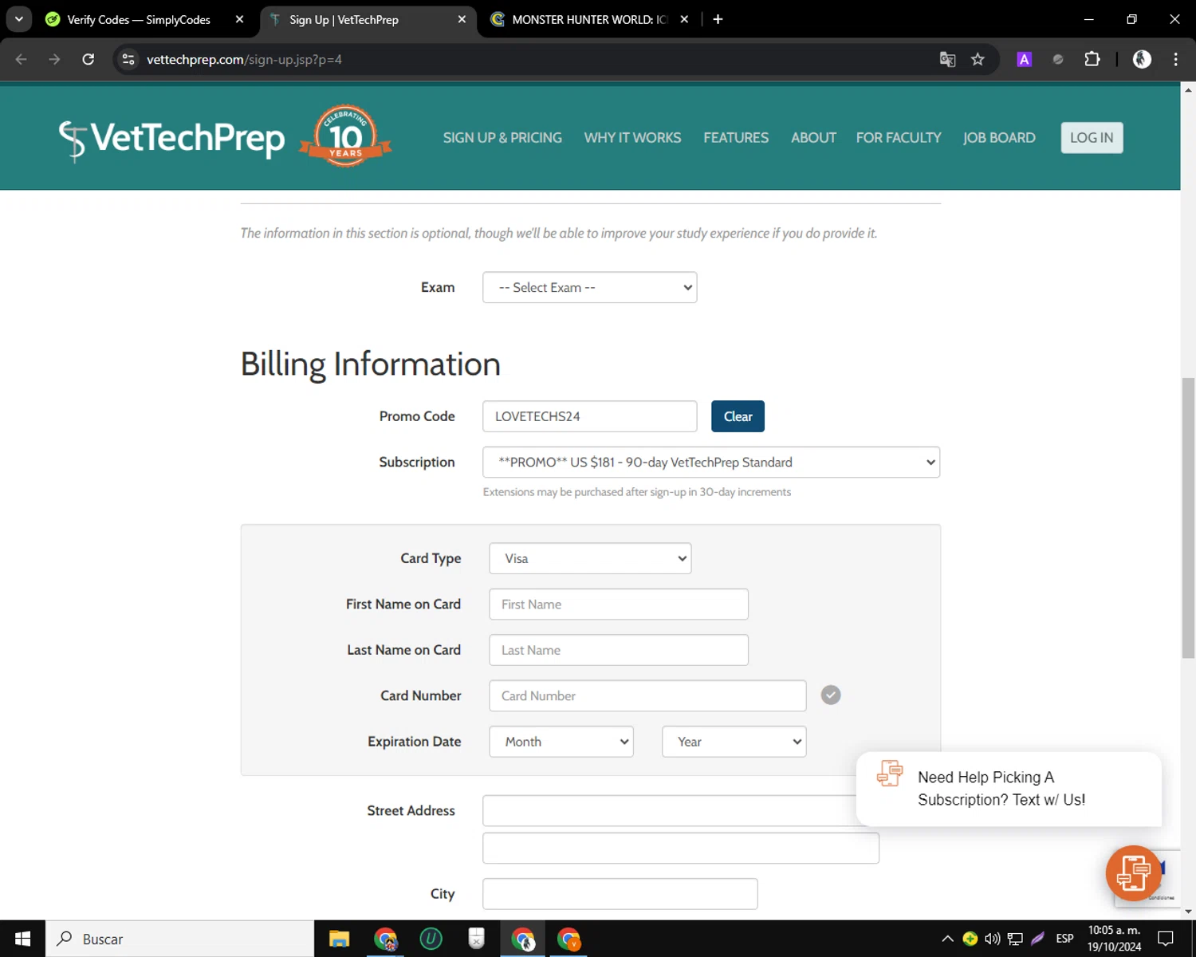
Task: Click the gray round extension icon
Action: 1058,59
